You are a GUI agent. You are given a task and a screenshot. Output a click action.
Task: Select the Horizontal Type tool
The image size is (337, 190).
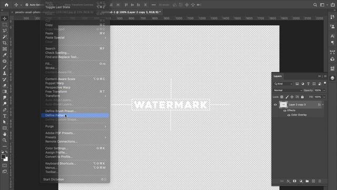click(5, 116)
